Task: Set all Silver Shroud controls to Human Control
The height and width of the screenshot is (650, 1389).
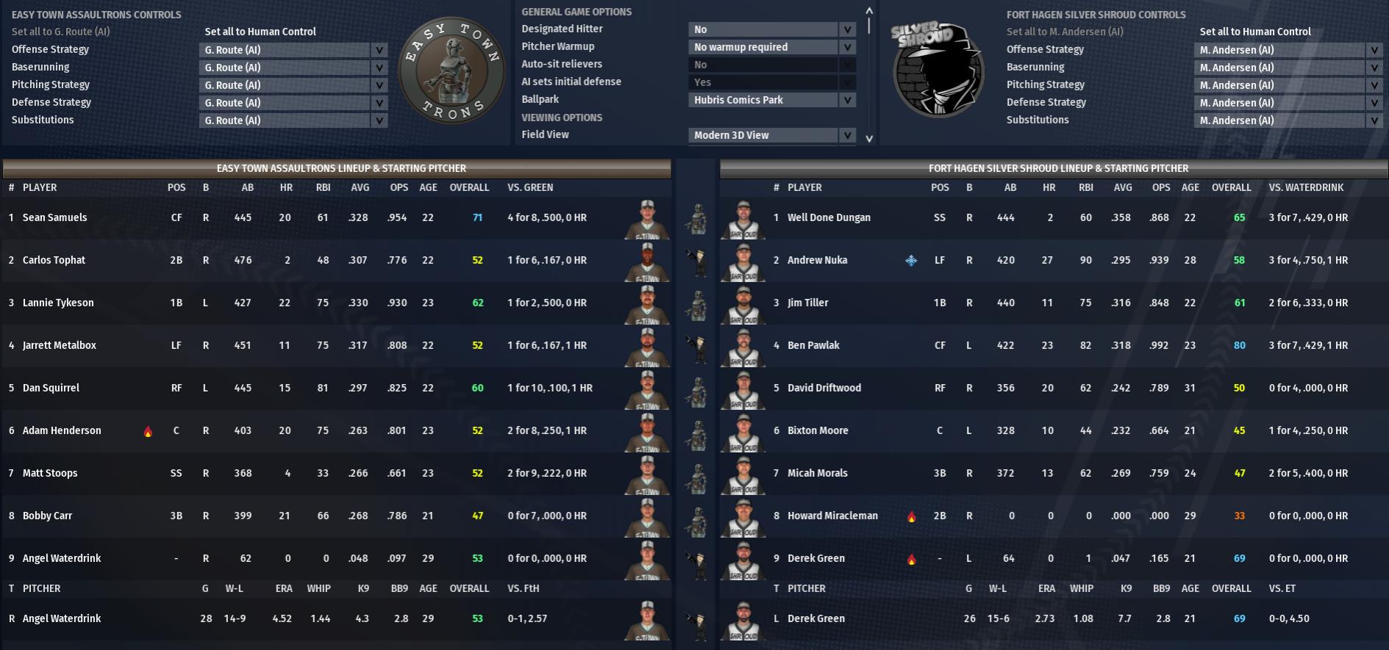Action: 1255,32
